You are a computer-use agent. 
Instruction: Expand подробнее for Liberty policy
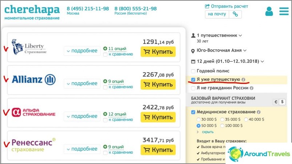point(82,51)
